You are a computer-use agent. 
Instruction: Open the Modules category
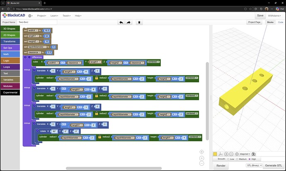coord(10,86)
